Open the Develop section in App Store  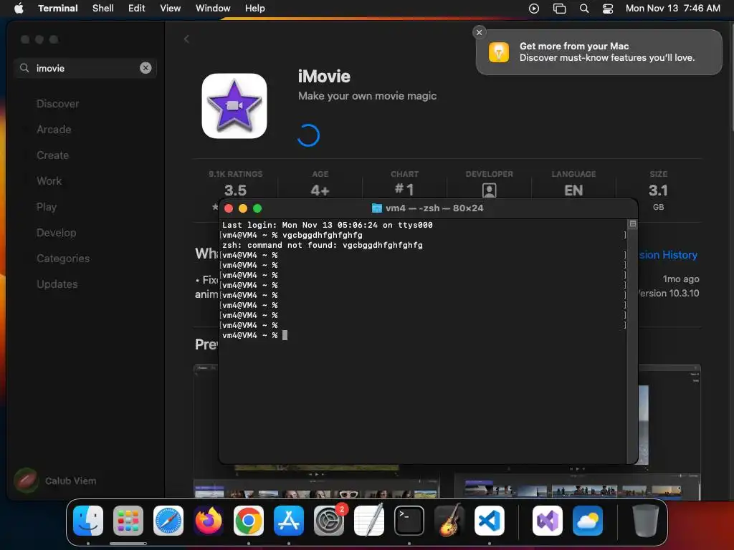pos(56,233)
